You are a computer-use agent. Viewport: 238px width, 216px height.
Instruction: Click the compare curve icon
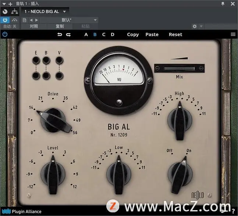tap(14, 20)
